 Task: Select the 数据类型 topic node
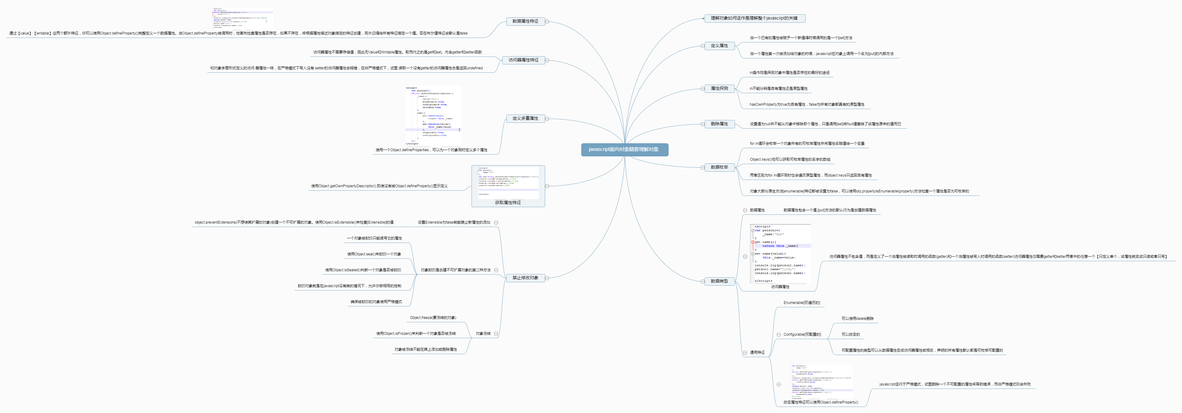(x=719, y=281)
